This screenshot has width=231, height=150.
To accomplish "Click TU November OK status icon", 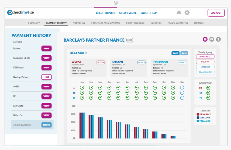I will [173, 98].
